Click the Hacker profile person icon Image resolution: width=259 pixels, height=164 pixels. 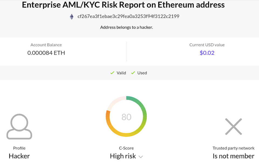[x=19, y=126]
